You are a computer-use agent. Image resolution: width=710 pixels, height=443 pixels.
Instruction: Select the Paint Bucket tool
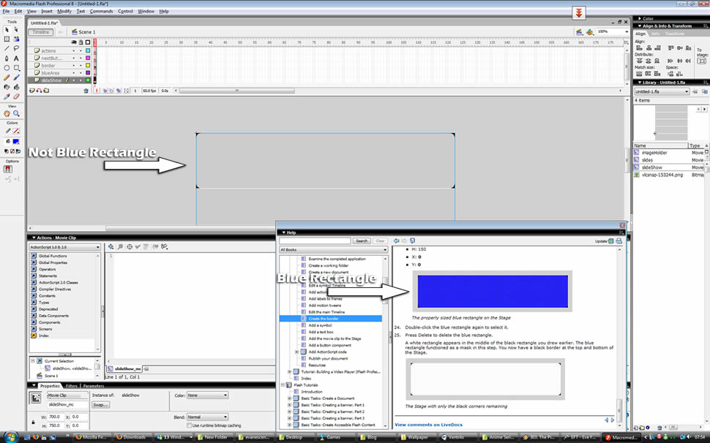[x=16, y=87]
